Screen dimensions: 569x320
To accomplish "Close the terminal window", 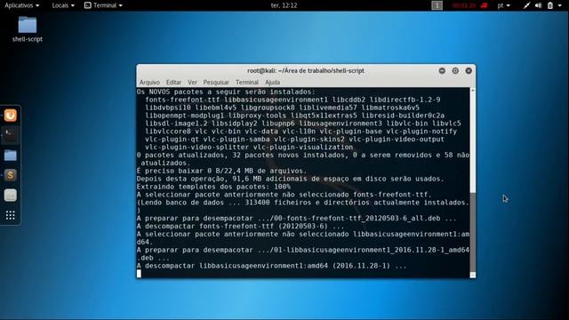I will pos(469,71).
